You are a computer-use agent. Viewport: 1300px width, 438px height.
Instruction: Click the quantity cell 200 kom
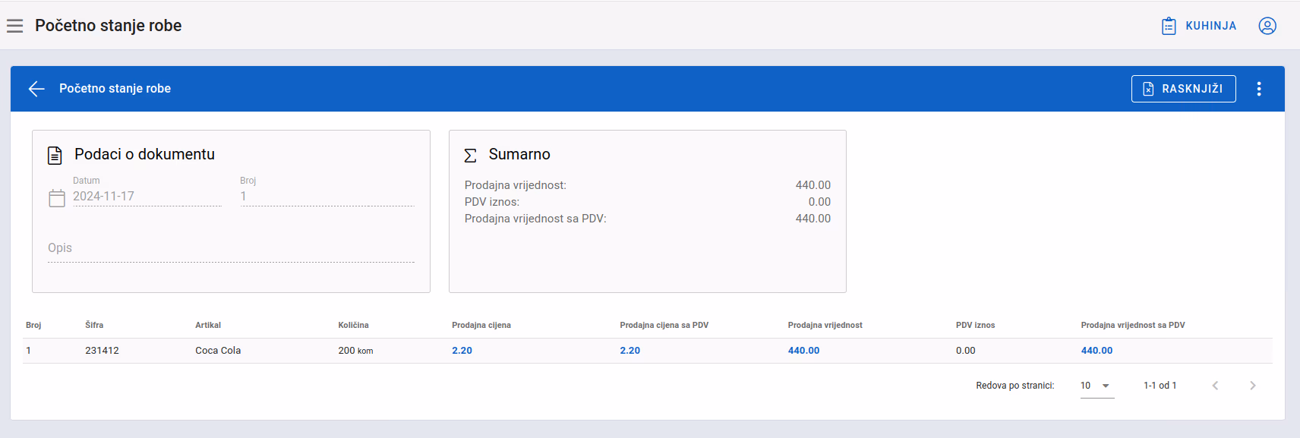pos(355,351)
